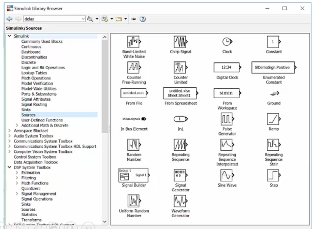This screenshot has height=229, width=312.
Task: Select the In1 inport block
Action: click(x=181, y=119)
